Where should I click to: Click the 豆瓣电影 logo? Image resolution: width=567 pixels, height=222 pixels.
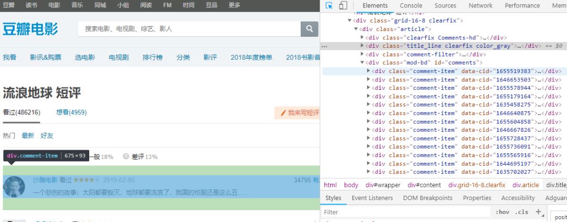pos(30,29)
